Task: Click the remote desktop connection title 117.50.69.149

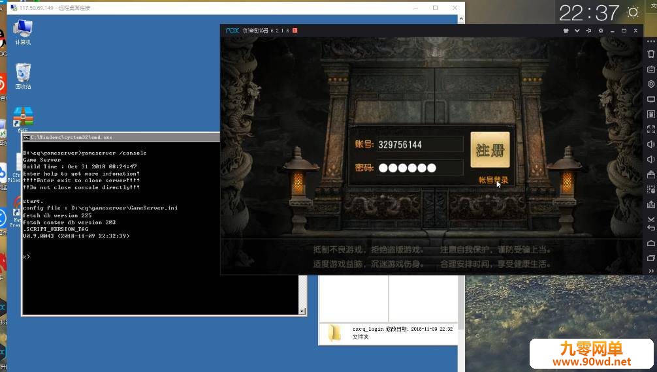Action: tap(54, 8)
